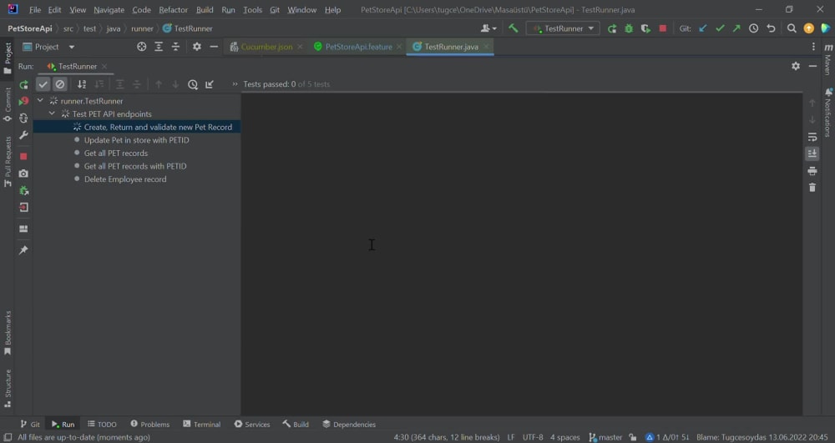Open the Navigate menu
The width and height of the screenshot is (835, 443).
(109, 9)
